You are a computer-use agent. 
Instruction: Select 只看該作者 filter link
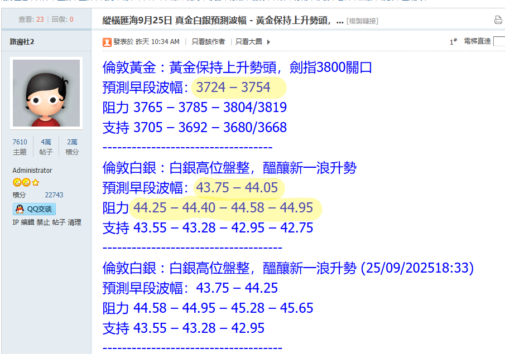208,42
